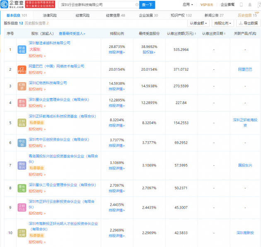Click 持股详情 under 3.7377%
261x247 pixels.
(117, 145)
